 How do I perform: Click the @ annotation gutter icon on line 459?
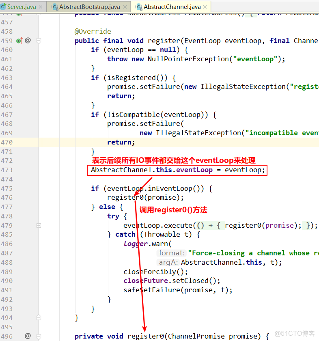point(28,41)
